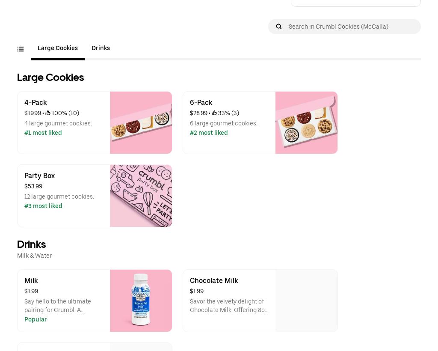This screenshot has width=438, height=351.
Task: Select the 4-Pack cookie box image
Action: (x=141, y=122)
